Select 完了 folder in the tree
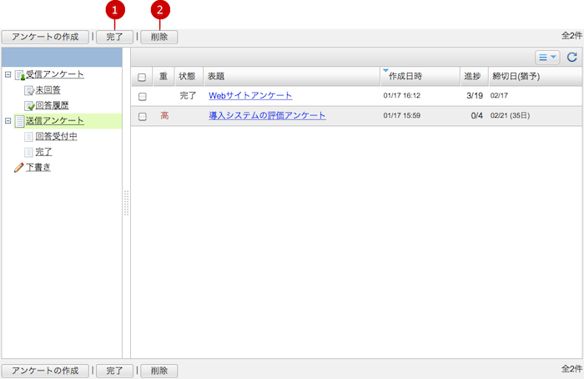 [43, 152]
